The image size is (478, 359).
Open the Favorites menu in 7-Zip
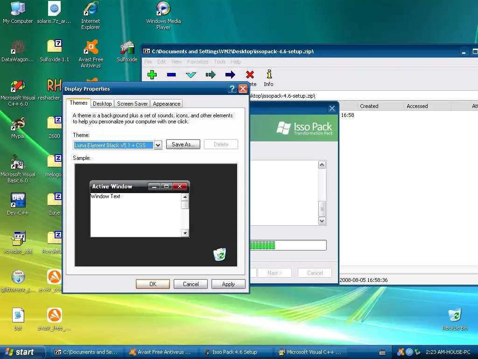tap(197, 62)
